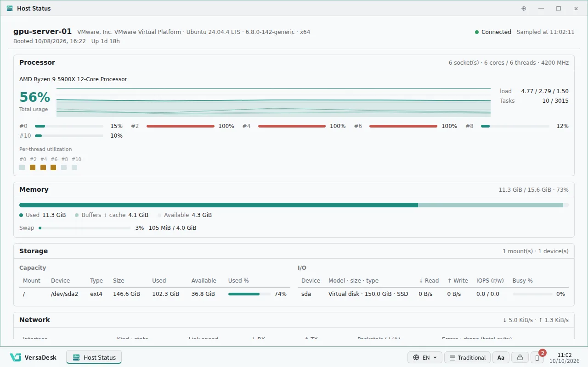Click the 36.8 GiB available cell
The height and width of the screenshot is (367, 588).
(x=203, y=294)
